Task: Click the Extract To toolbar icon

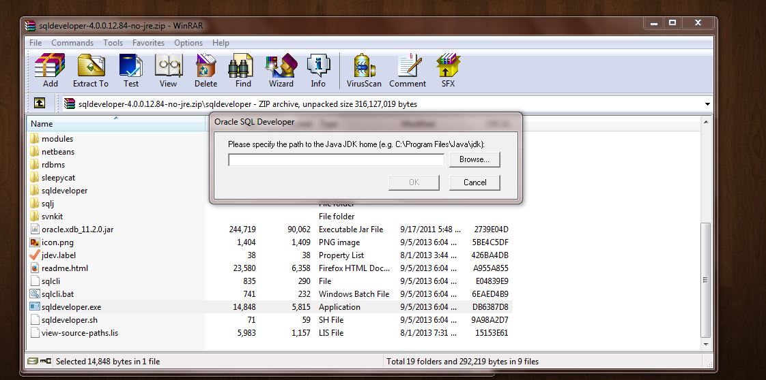Action: point(91,71)
